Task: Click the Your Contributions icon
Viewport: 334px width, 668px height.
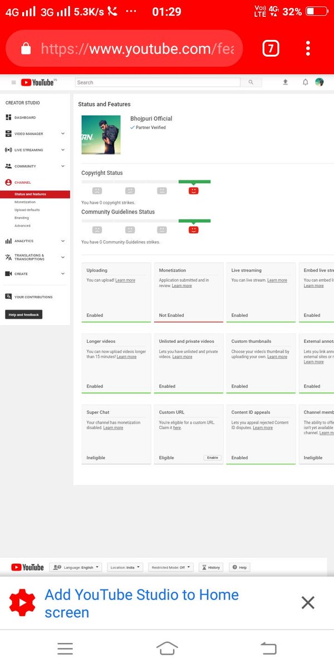Action: (x=8, y=297)
